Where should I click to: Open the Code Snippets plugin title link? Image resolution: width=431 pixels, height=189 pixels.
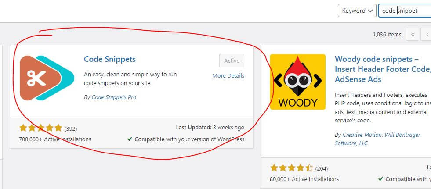(110, 59)
